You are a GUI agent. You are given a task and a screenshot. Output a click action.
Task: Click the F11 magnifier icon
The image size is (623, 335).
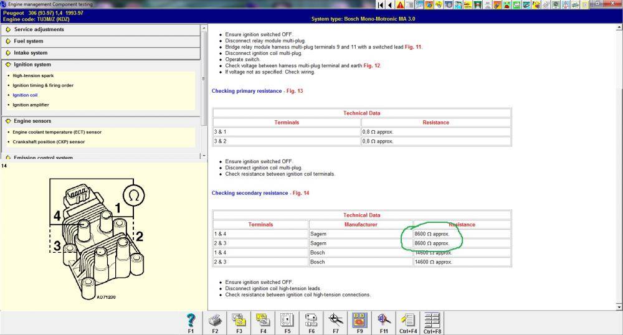click(x=384, y=320)
